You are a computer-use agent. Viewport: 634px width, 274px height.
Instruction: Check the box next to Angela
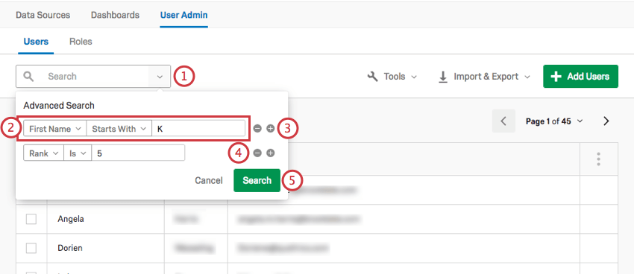(31, 219)
